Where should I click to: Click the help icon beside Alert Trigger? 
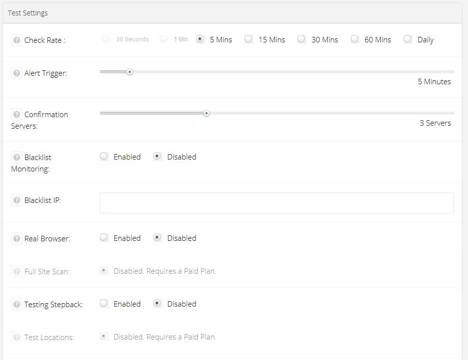[x=17, y=73]
